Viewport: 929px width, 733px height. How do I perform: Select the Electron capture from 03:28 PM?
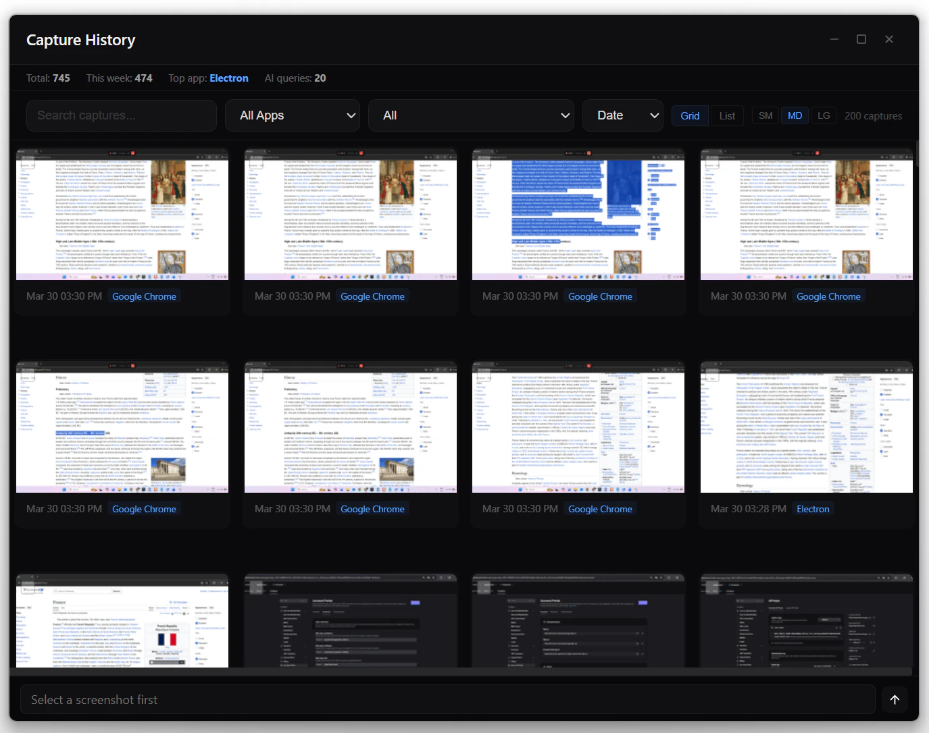tap(806, 427)
